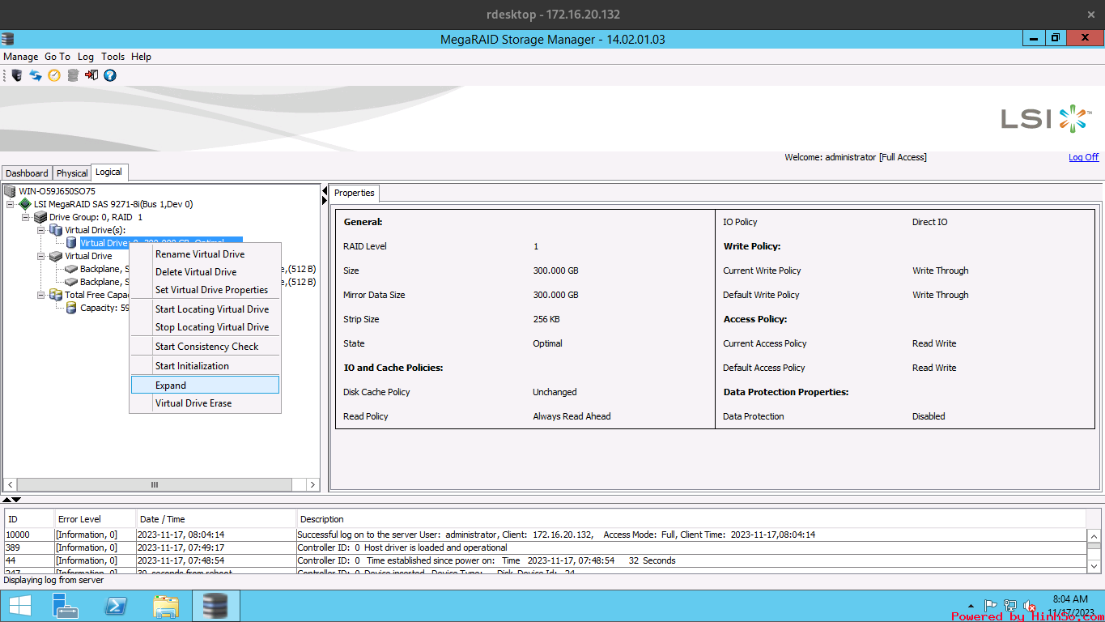
Task: Open the Tools menu
Action: pos(113,57)
